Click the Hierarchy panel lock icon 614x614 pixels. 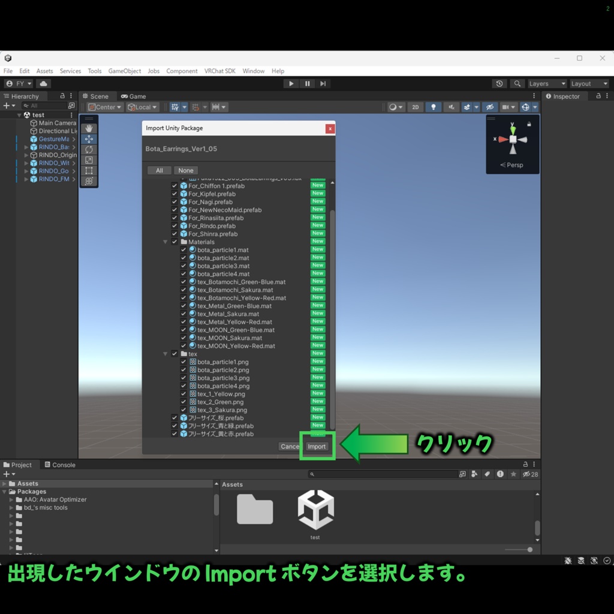62,95
